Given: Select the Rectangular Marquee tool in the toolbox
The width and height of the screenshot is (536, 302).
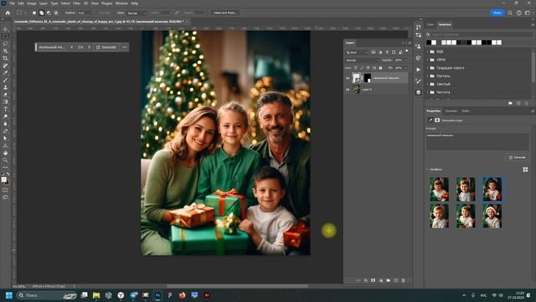Looking at the screenshot, I should tap(5, 37).
